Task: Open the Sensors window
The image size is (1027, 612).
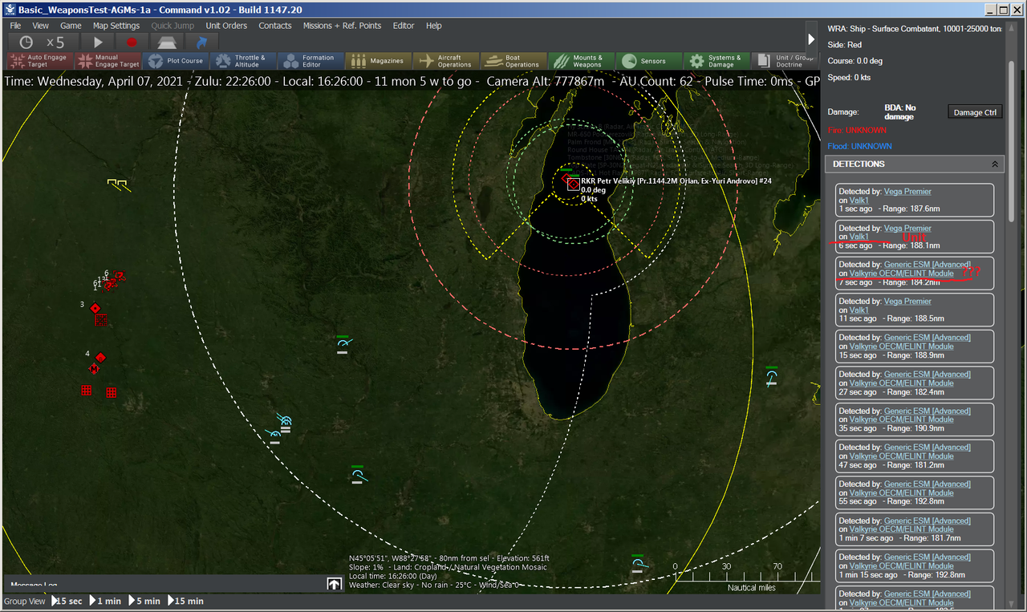Action: [x=648, y=61]
